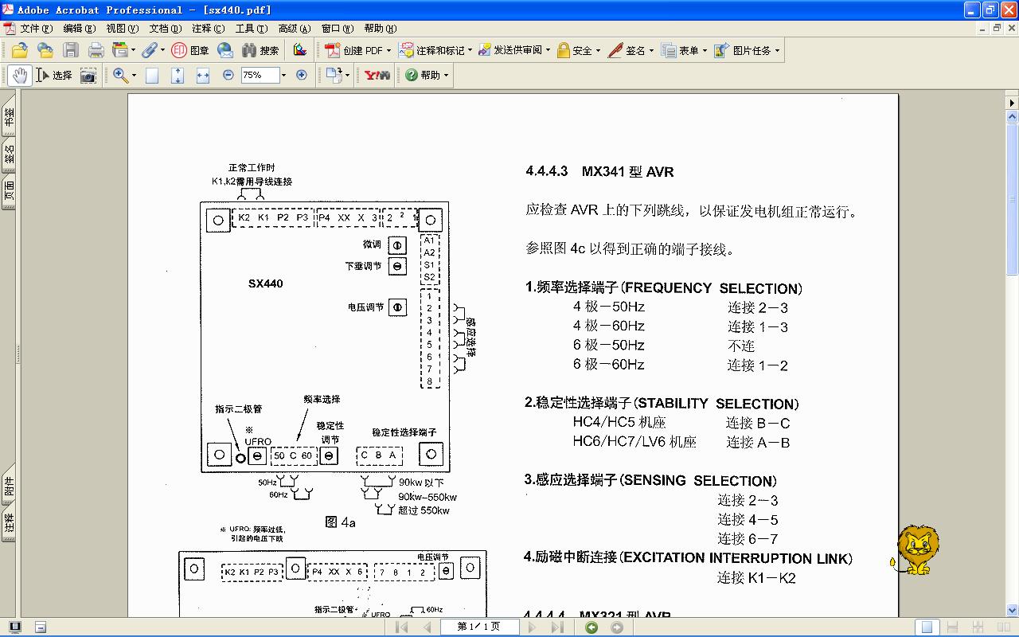Click the email globe envelope icon
This screenshot has height=637, width=1019.
tap(225, 50)
